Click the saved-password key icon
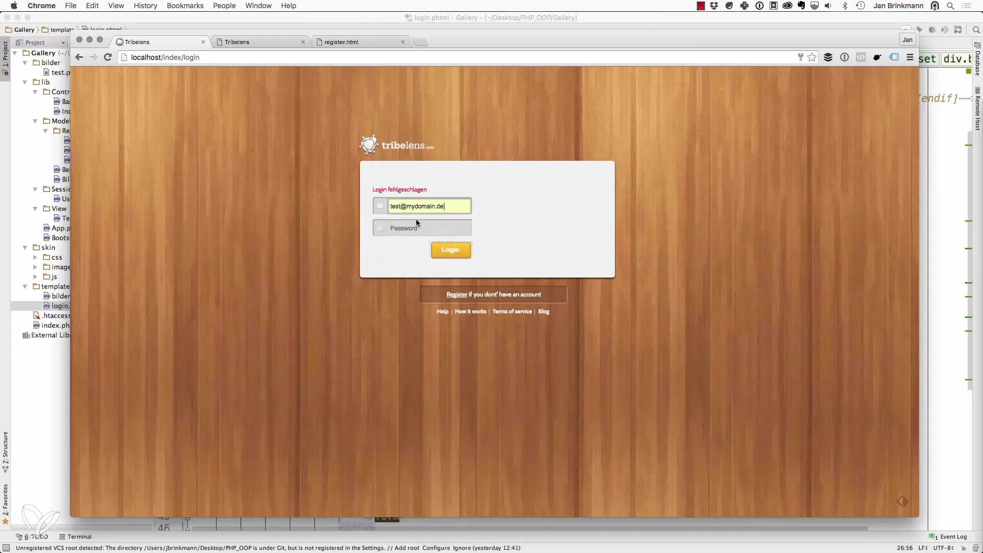The image size is (983, 553). click(800, 57)
